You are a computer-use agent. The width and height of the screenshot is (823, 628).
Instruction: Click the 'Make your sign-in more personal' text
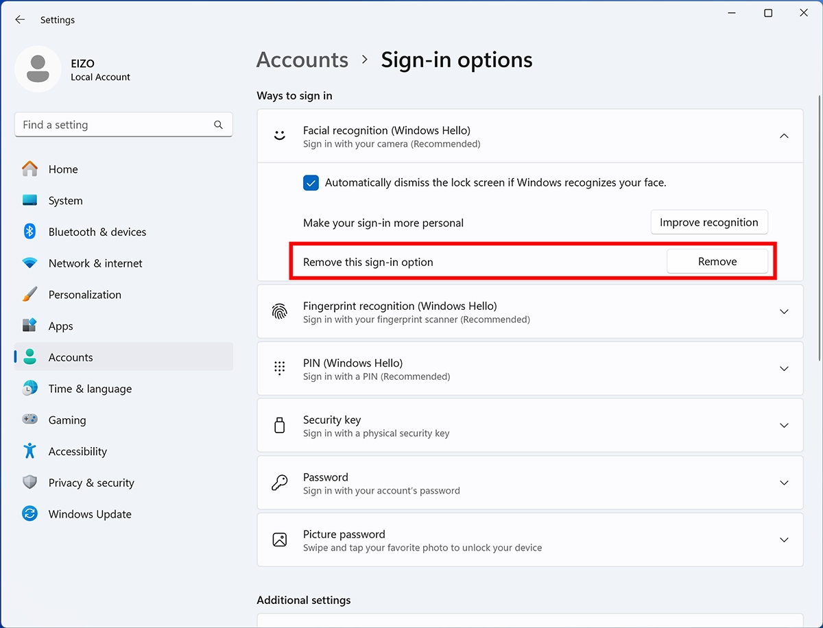383,223
